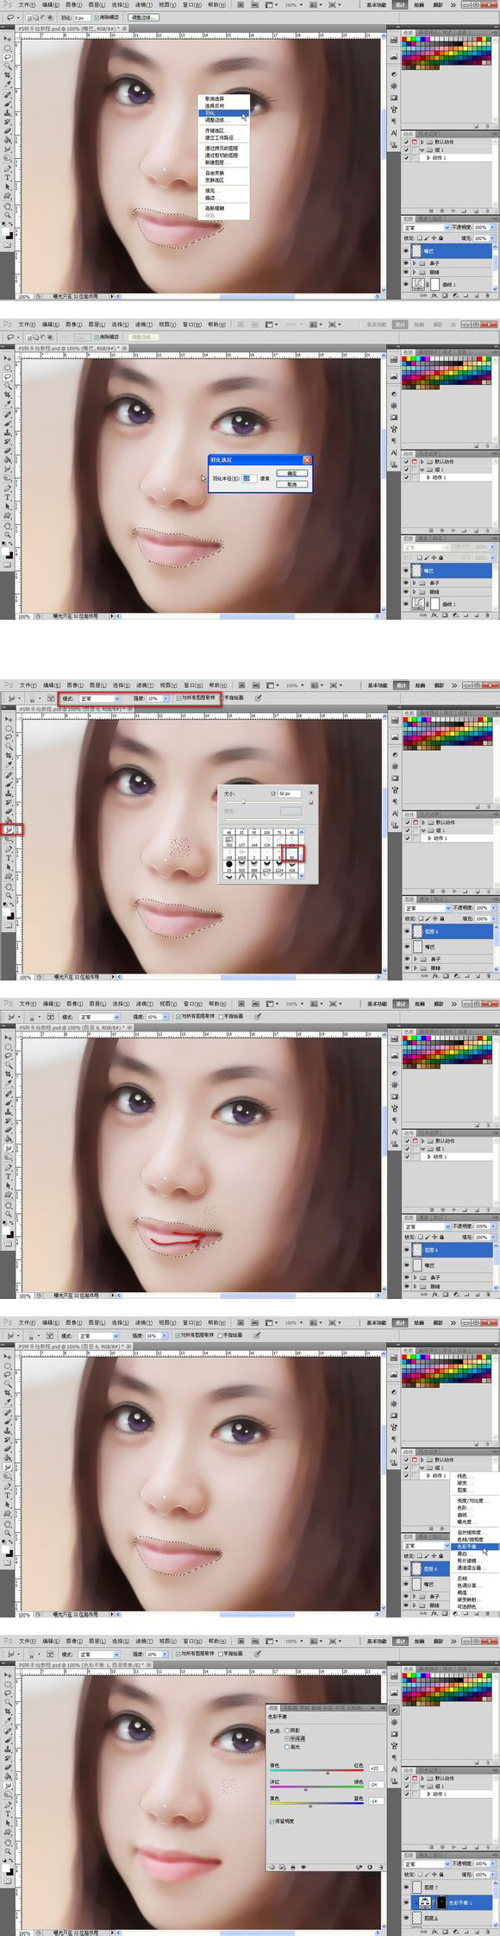Screen dimensions: 500x1936
Task: Choose the solid black round brush preset
Action: click(229, 864)
